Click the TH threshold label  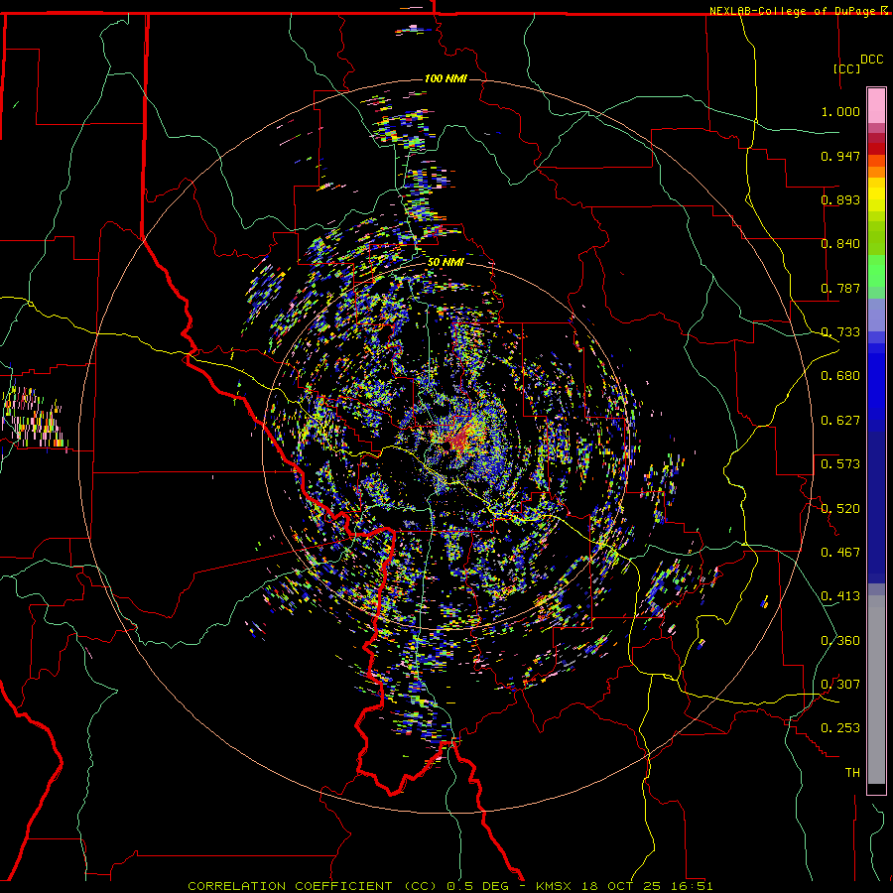[852, 773]
